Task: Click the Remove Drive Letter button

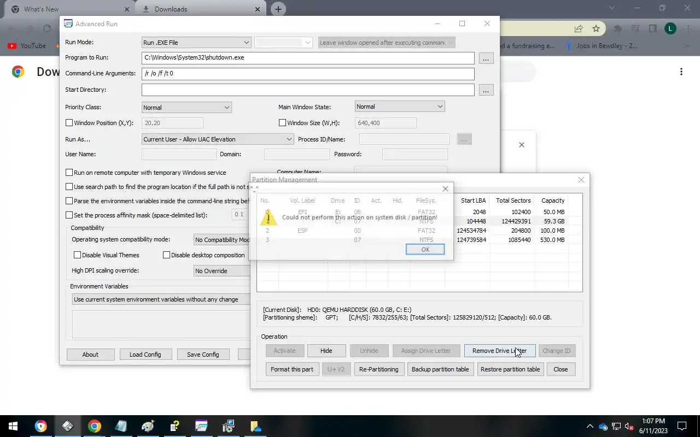Action: point(500,351)
